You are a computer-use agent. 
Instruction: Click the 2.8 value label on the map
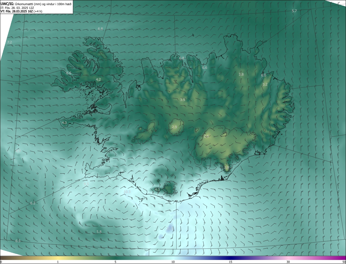click(227, 167)
